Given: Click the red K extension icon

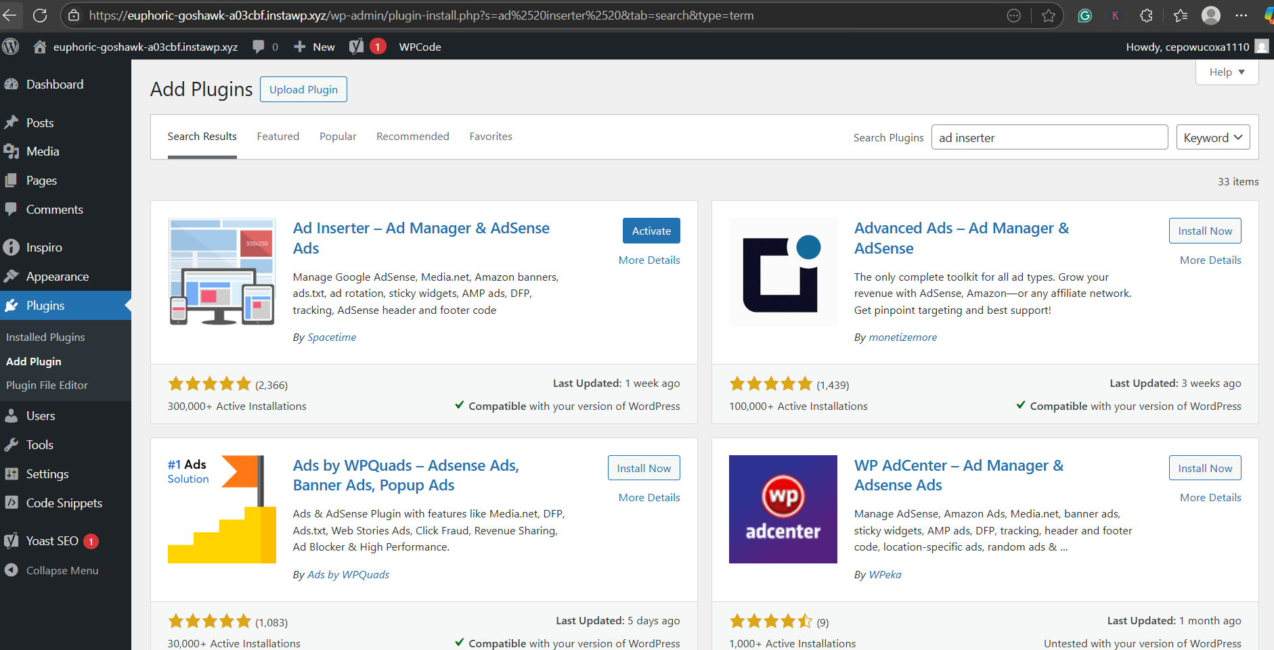Looking at the screenshot, I should (x=1115, y=16).
